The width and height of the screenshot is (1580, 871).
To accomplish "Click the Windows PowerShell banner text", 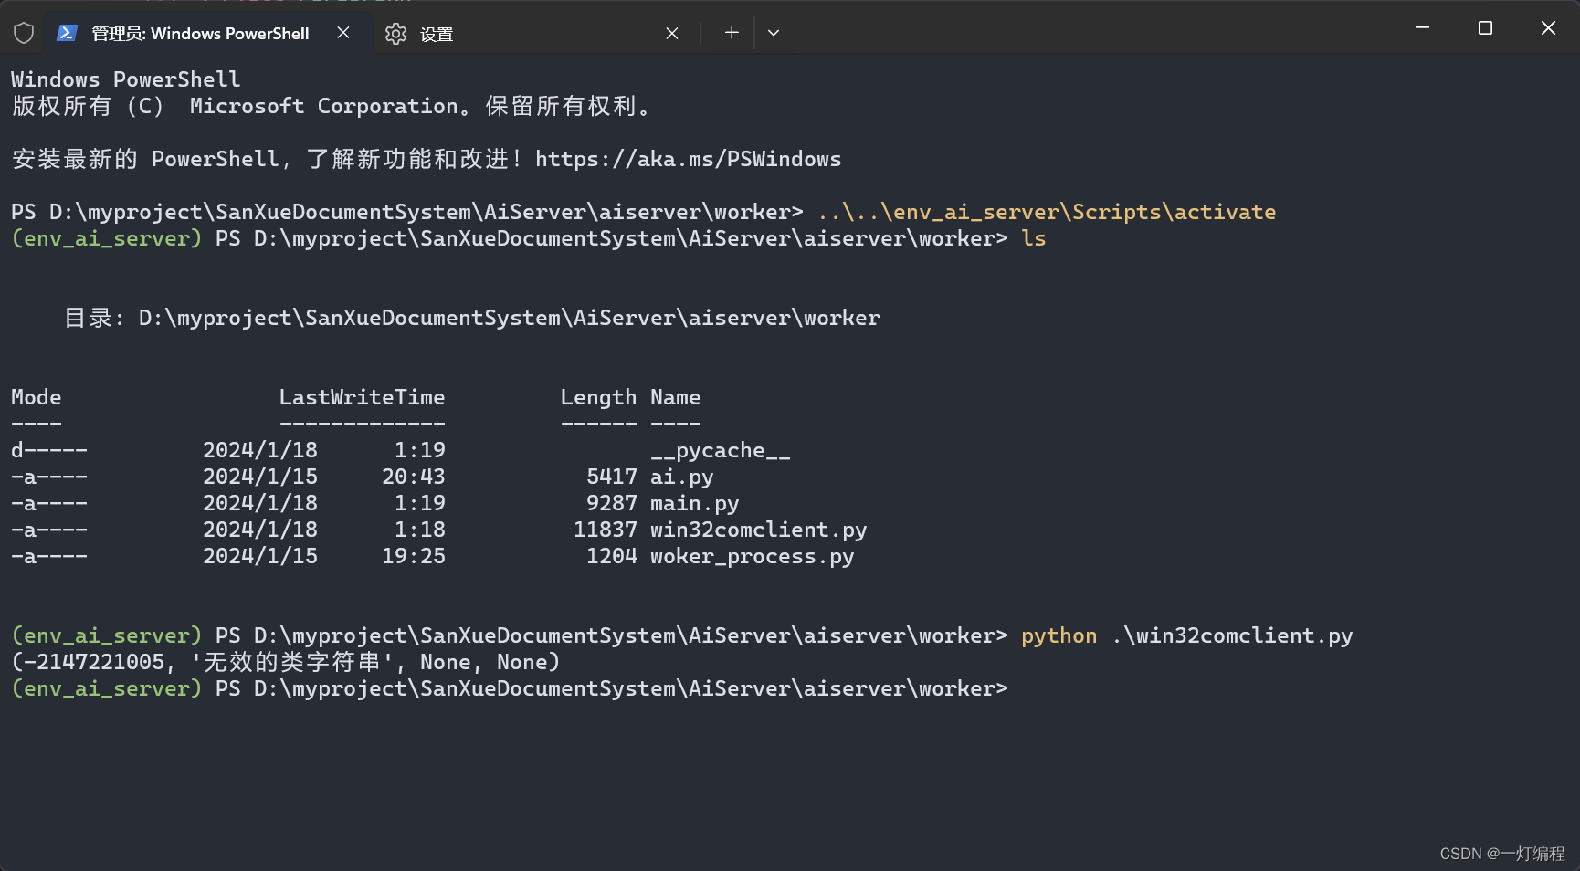I will (126, 79).
